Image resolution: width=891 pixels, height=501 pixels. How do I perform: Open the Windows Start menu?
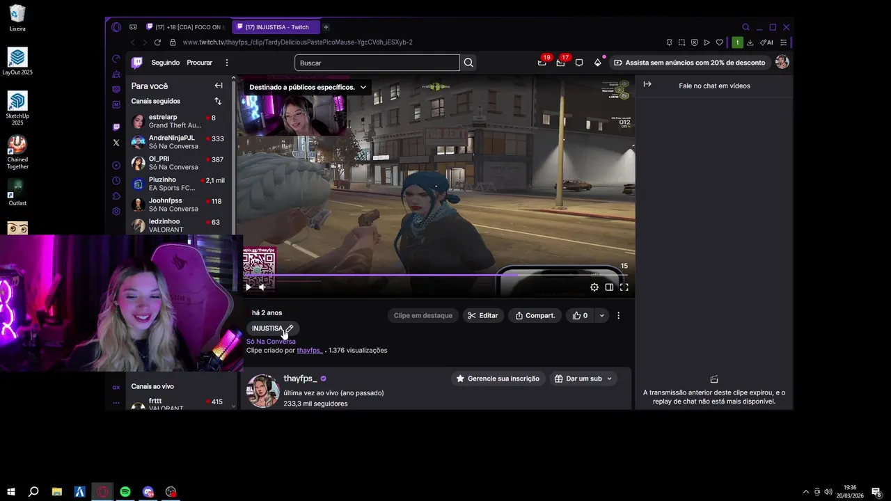pos(11,492)
